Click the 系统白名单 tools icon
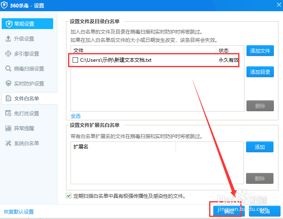The image size is (283, 219). click(x=8, y=143)
